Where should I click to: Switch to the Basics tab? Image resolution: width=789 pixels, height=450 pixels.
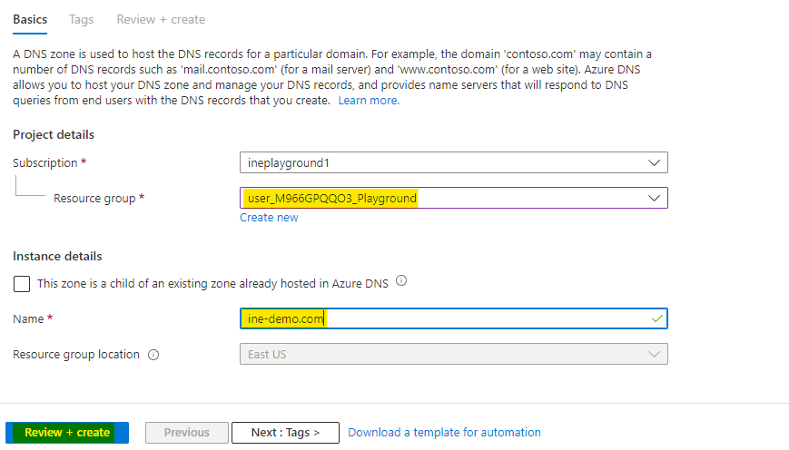click(x=30, y=19)
